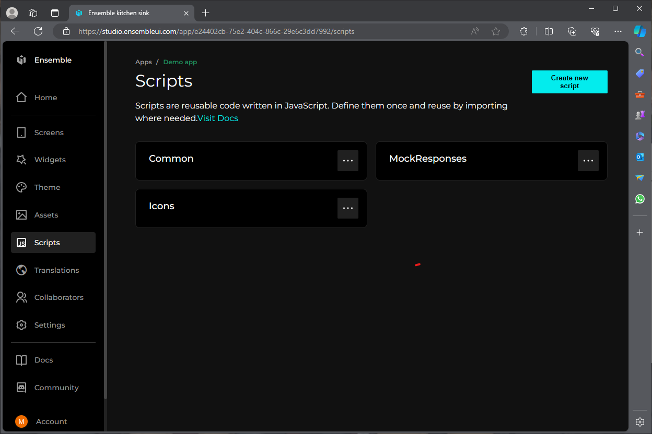Follow the Visit Docs link
Viewport: 652px width, 434px height.
pyautogui.click(x=218, y=118)
